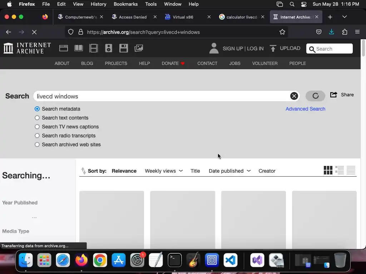
Task: Launch Terminal from the Dock
Action: [174, 260]
